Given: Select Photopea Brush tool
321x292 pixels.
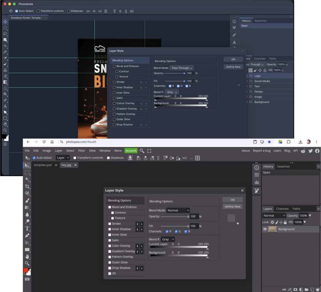Looking at the screenshot, I should point(27,201).
